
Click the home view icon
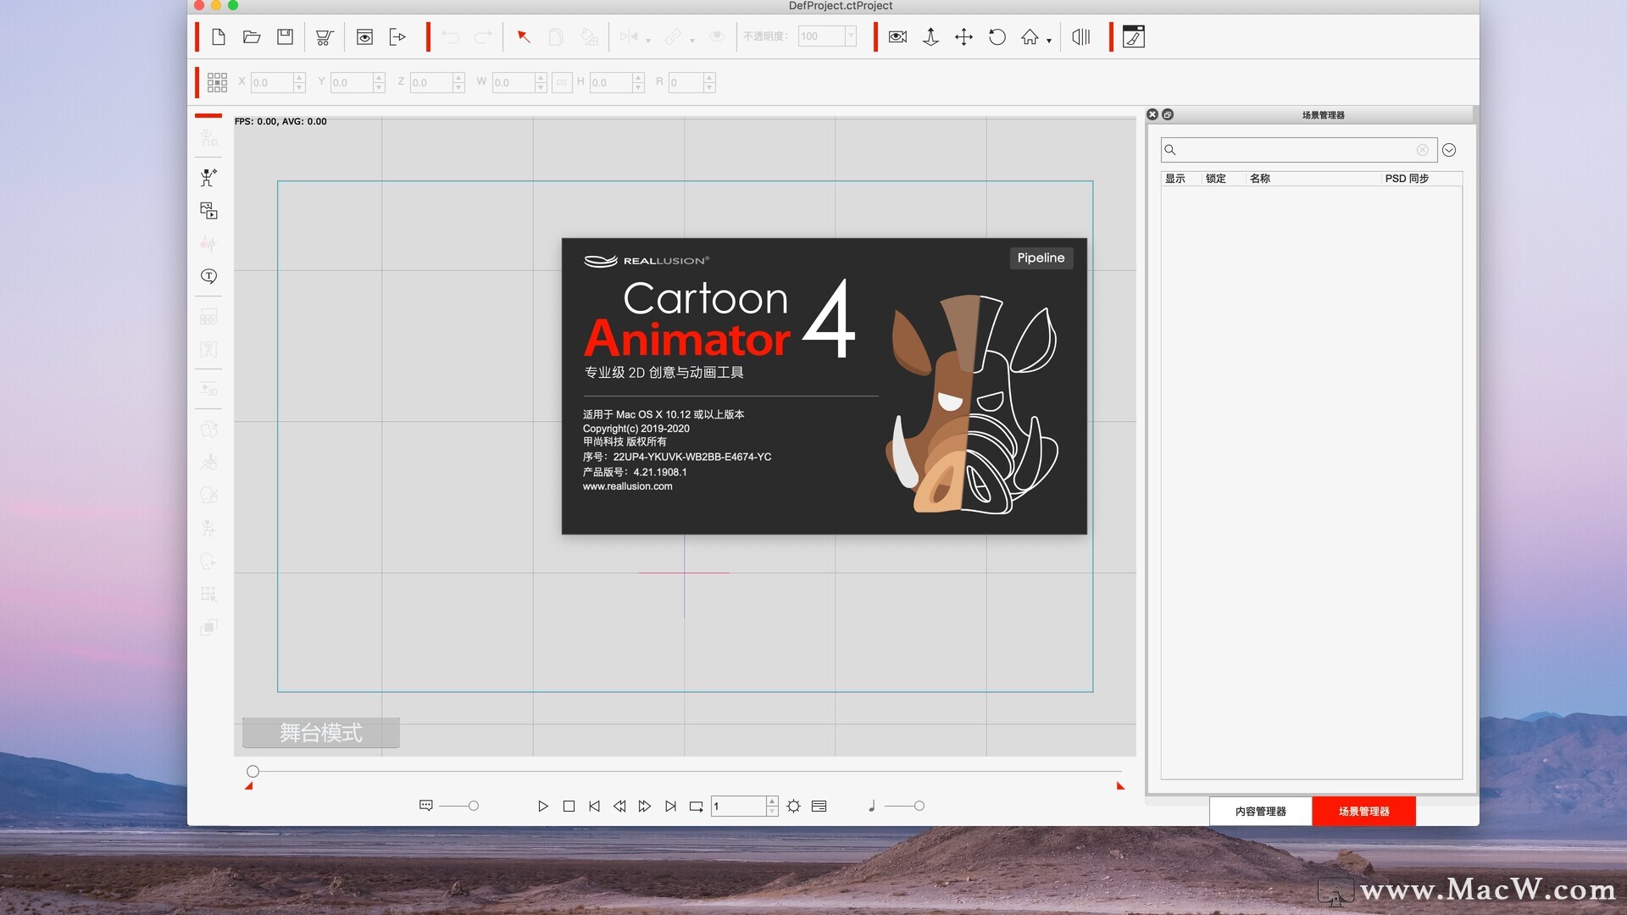(1030, 36)
